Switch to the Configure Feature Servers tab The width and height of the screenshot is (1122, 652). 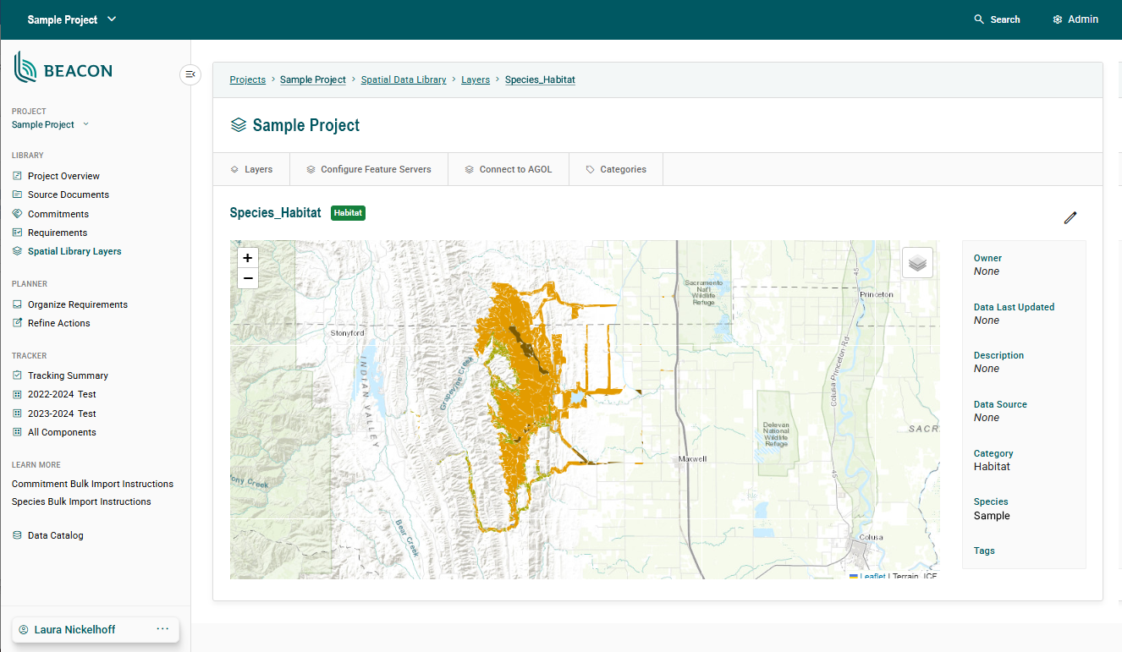click(x=368, y=169)
